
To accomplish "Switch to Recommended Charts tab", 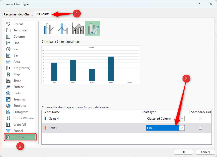I will click(x=18, y=14).
